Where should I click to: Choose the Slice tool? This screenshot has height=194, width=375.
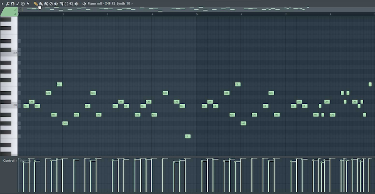point(61,3)
